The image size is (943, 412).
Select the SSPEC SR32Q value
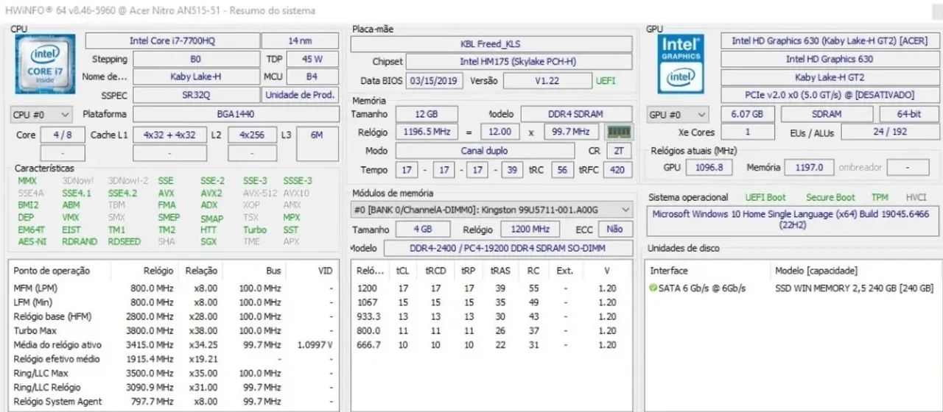click(x=195, y=95)
